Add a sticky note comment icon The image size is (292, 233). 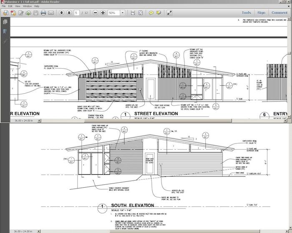151,13
